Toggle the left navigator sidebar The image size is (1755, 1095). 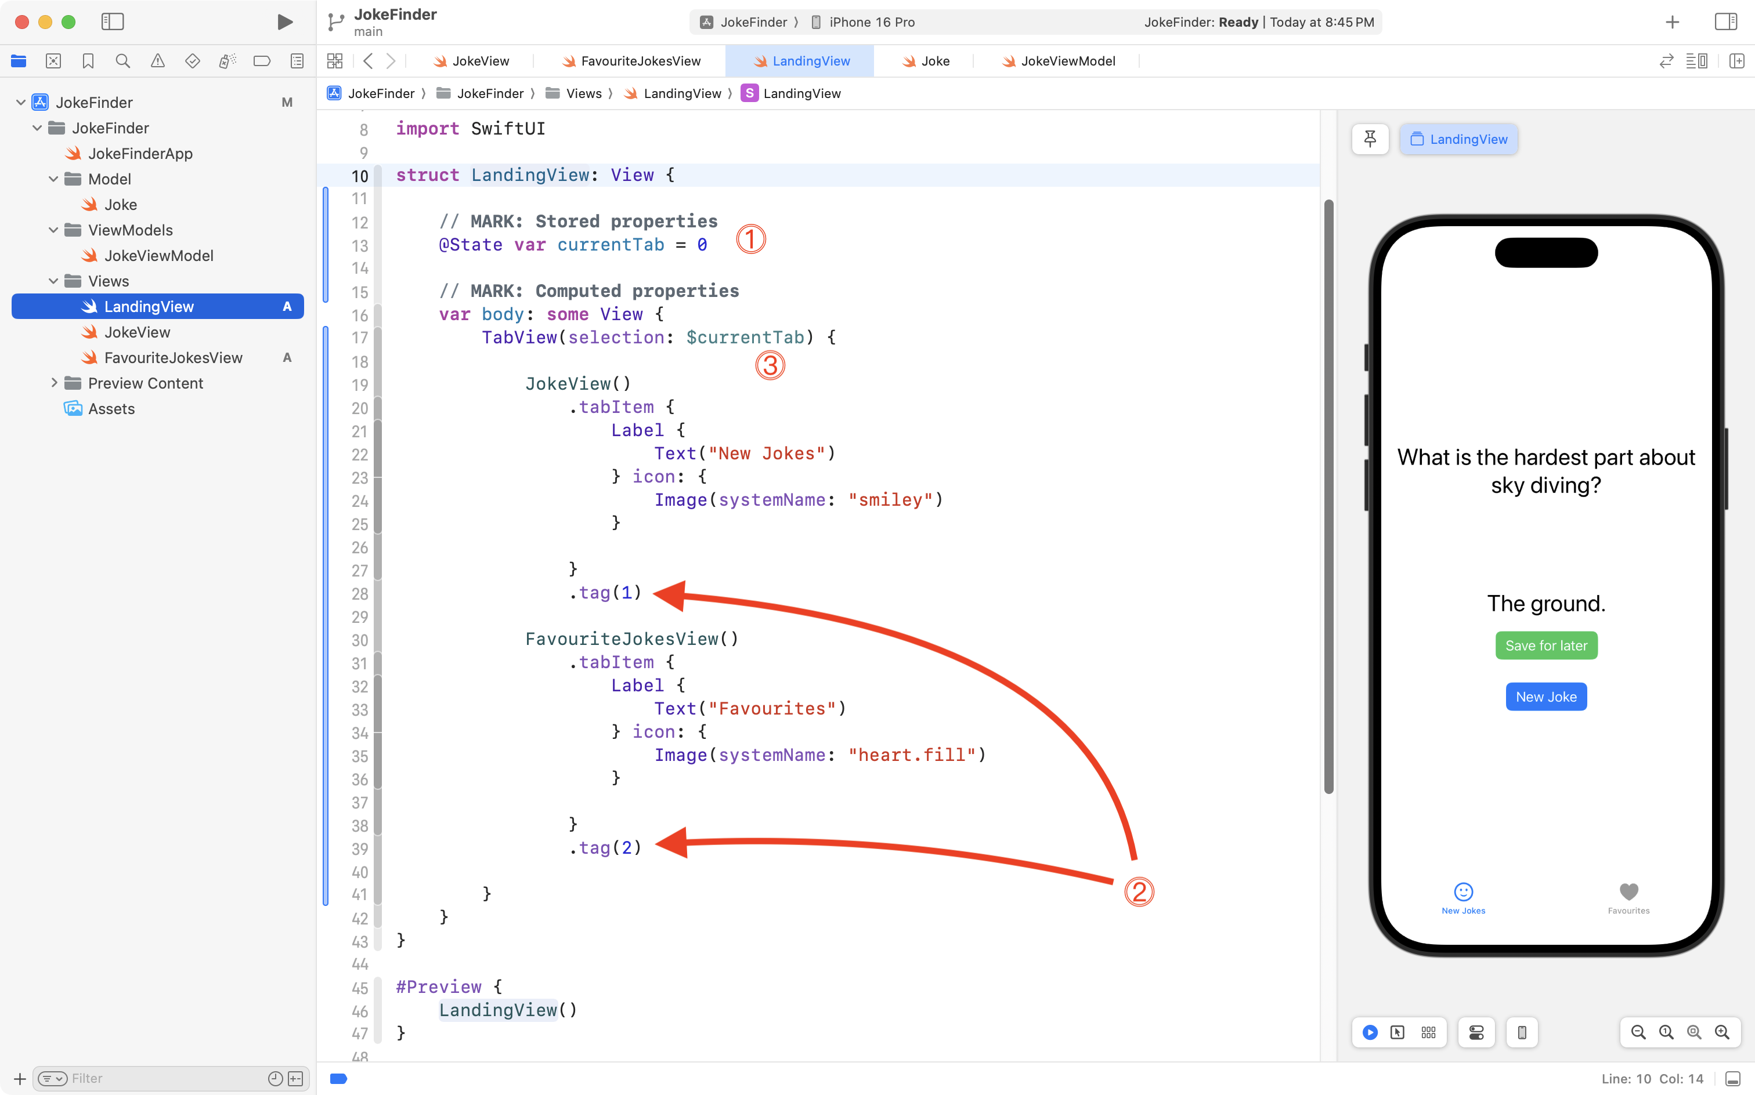[x=113, y=21]
